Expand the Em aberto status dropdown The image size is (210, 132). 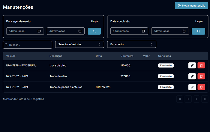[x=132, y=44]
